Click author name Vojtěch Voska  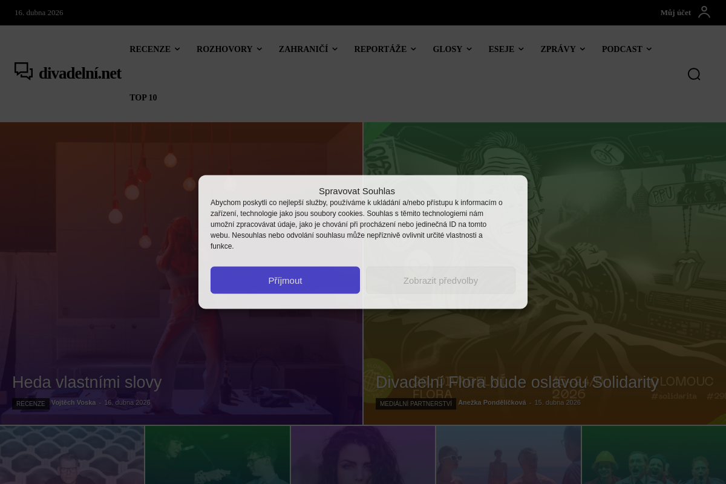pos(73,402)
